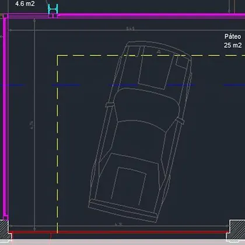Select the vertical dimension text on the left
The image size is (245, 245).
click(x=32, y=125)
